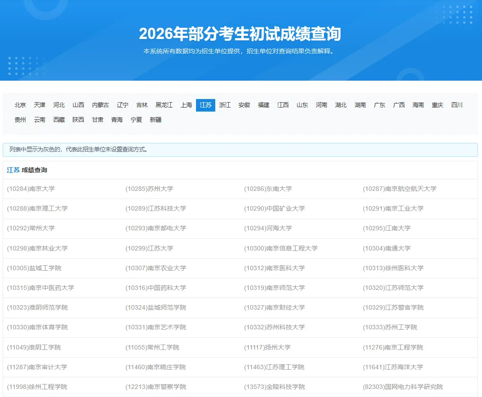Open the 青海 tab
The image size is (482, 397).
(x=117, y=120)
